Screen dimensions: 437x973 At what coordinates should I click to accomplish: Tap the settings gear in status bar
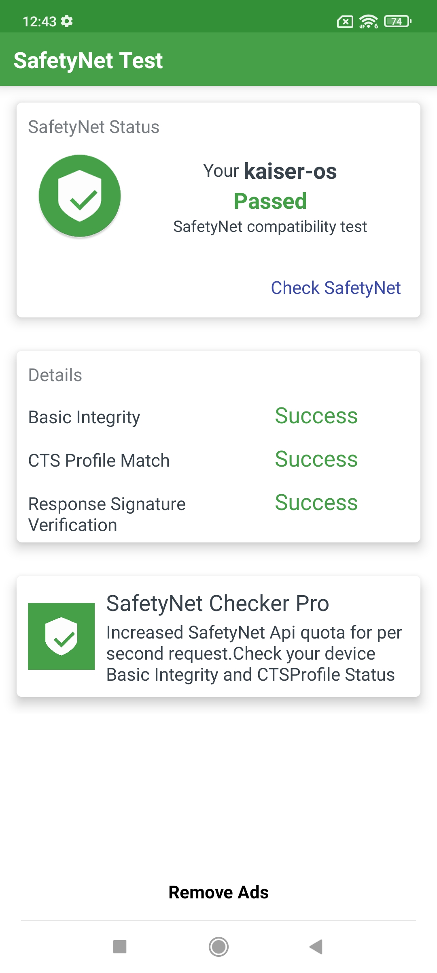point(67,21)
